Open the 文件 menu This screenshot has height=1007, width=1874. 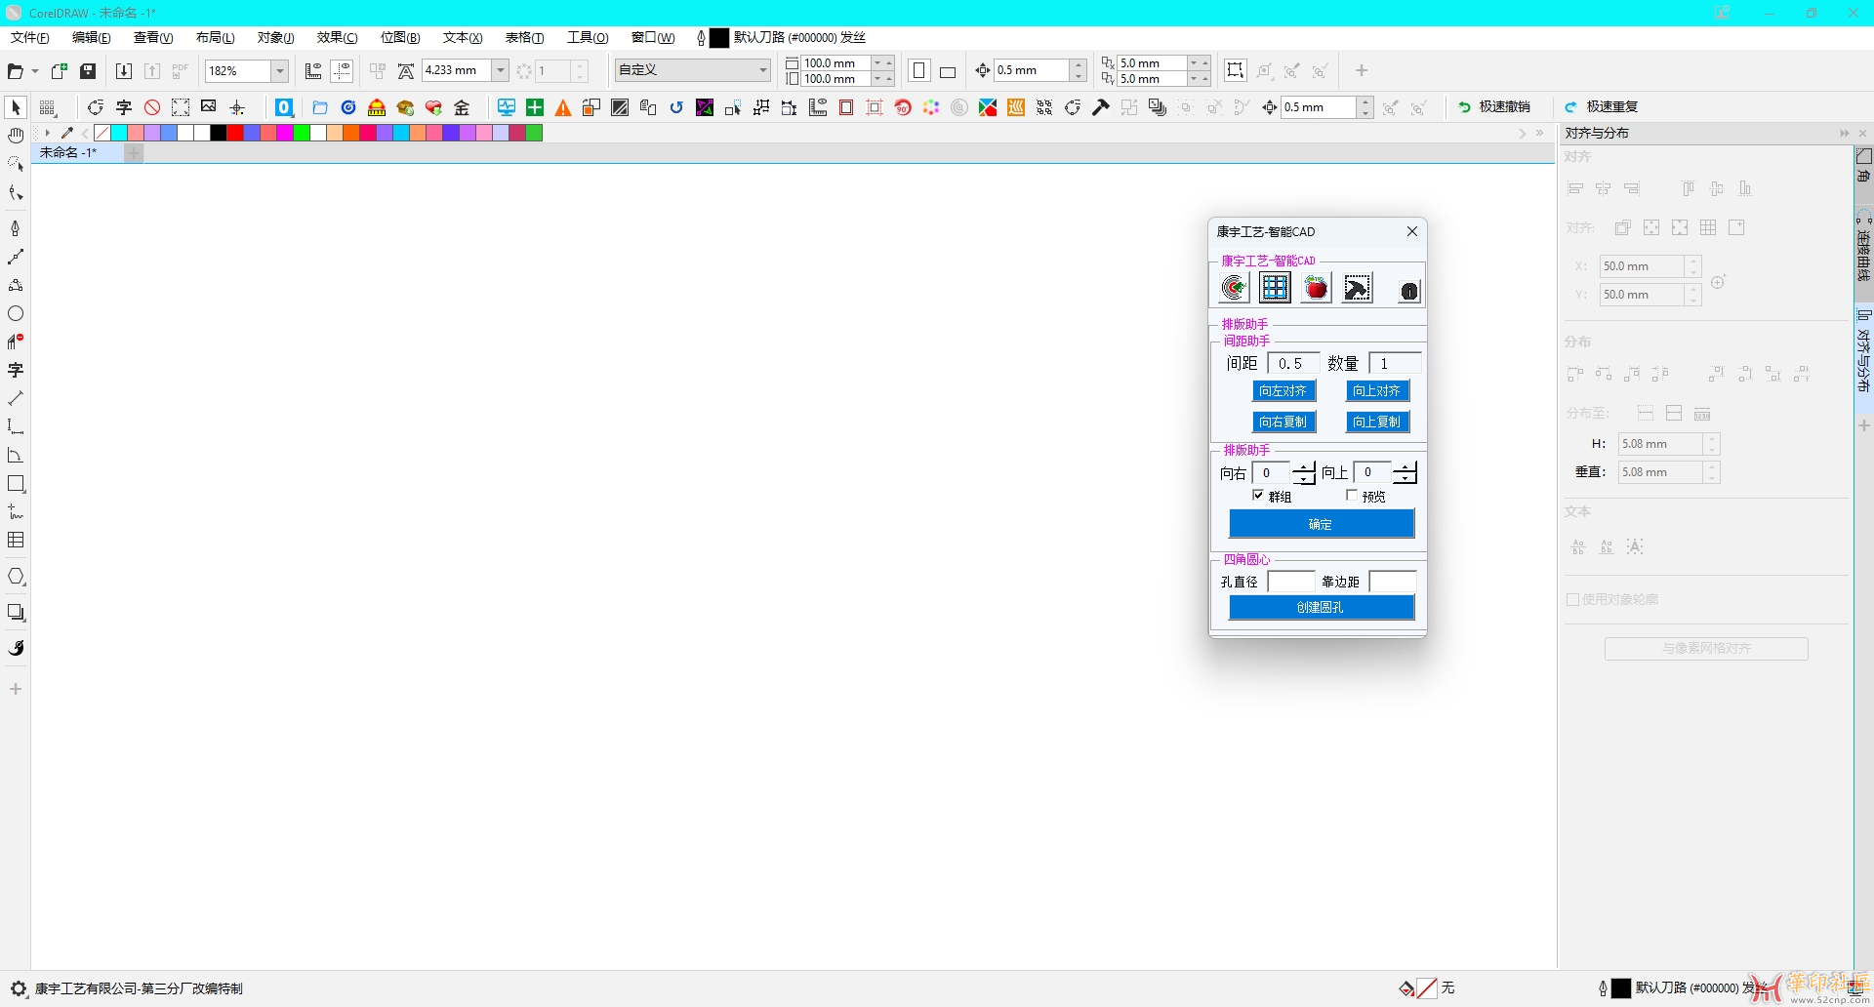pyautogui.click(x=30, y=37)
